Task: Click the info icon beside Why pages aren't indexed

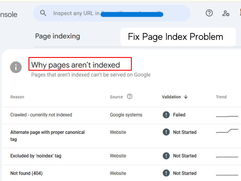Action: tap(16, 67)
